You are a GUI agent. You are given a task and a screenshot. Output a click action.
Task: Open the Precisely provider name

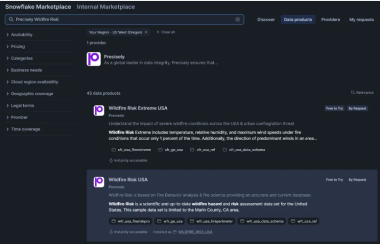(114, 56)
